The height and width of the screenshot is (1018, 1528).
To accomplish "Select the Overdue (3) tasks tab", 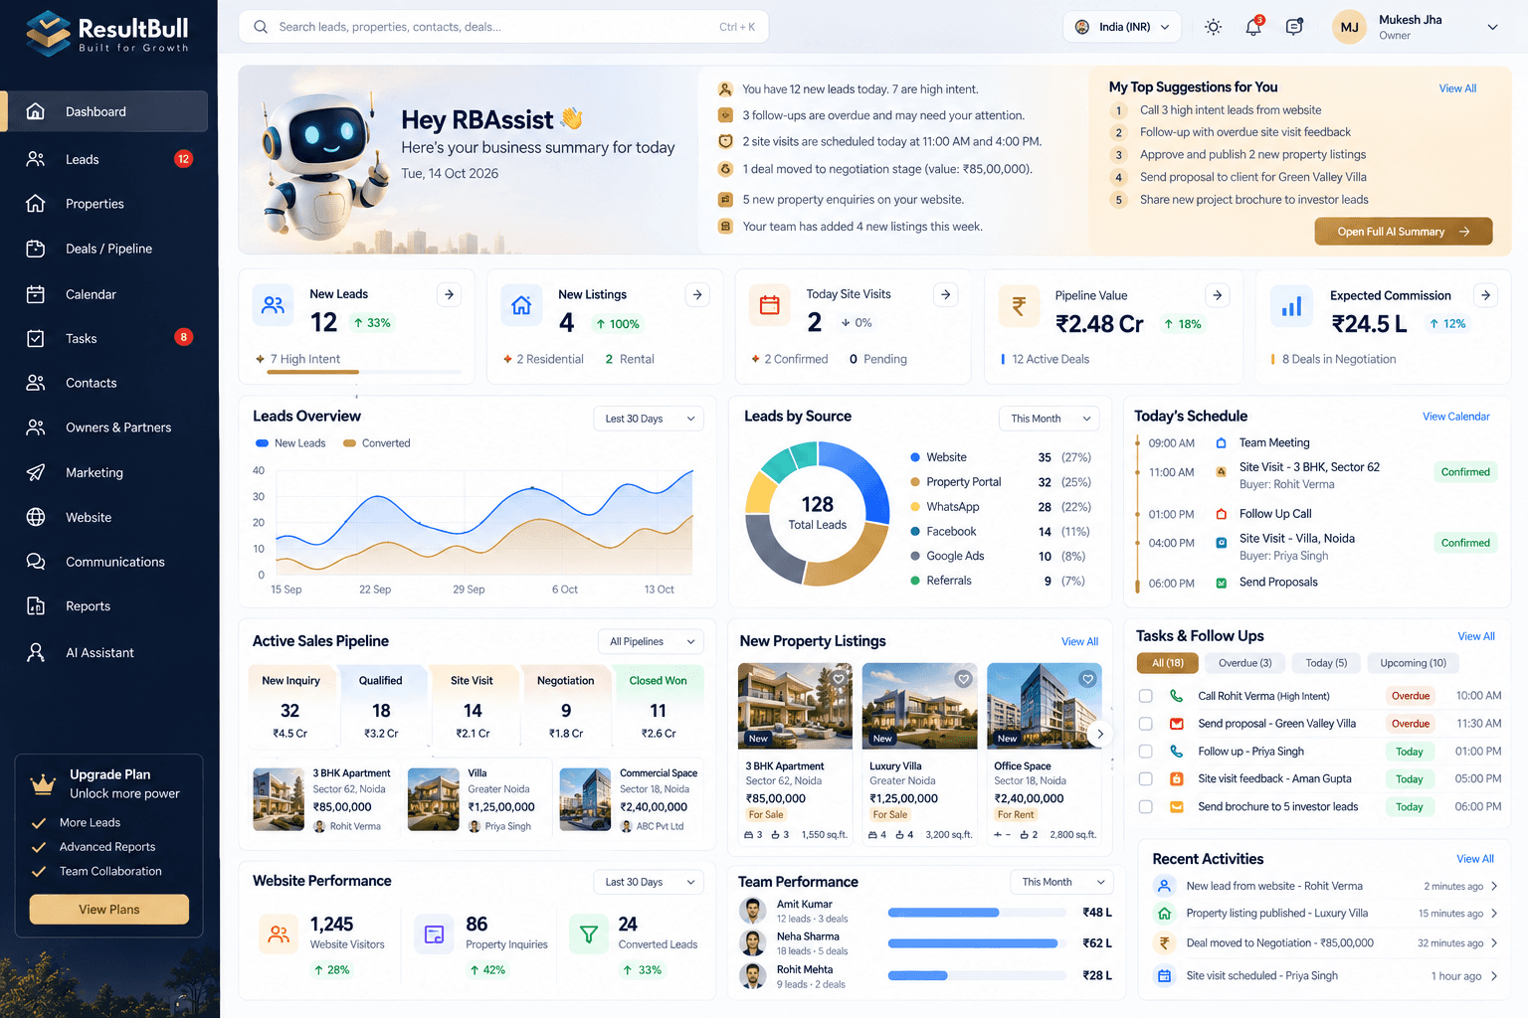I will 1244,663.
